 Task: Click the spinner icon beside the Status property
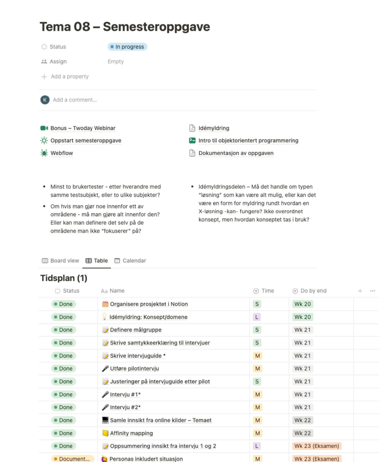click(x=44, y=46)
